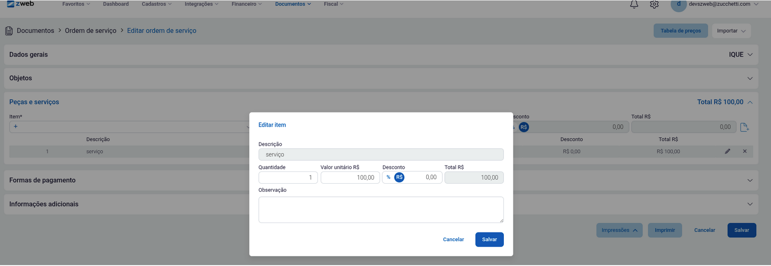The image size is (771, 266).
Task: Click the user avatar icon
Action: [x=678, y=5]
